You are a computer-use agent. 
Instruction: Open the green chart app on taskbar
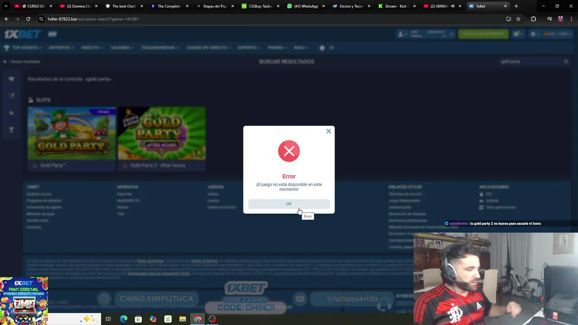click(168, 319)
